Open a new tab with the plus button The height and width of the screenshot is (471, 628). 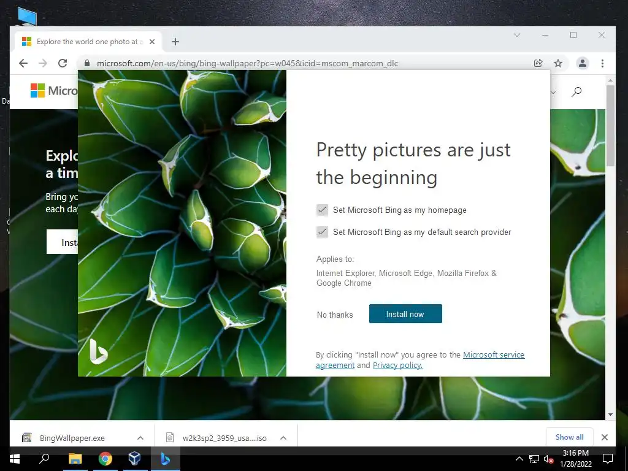coord(175,42)
